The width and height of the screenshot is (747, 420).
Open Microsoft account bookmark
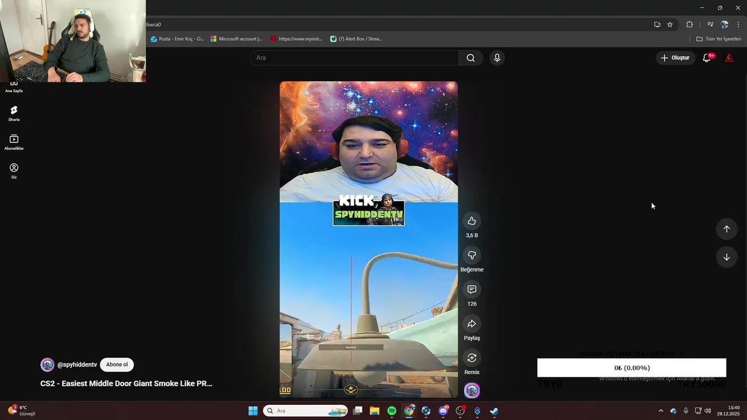tap(236, 39)
